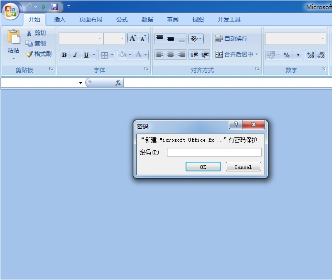This screenshot has width=332, height=280.
Task: Open the 数据 ribbon tab
Action: [147, 20]
